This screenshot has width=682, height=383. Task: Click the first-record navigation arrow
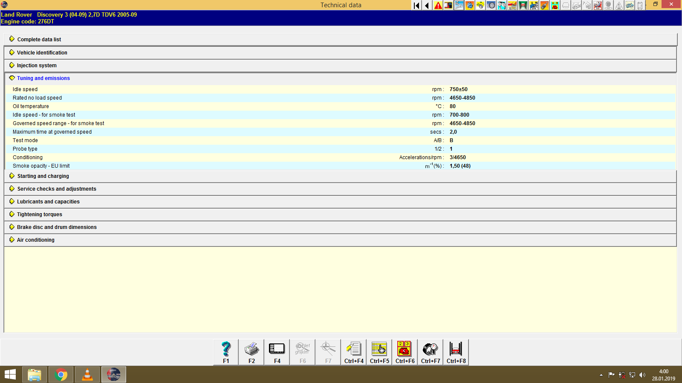(x=416, y=6)
